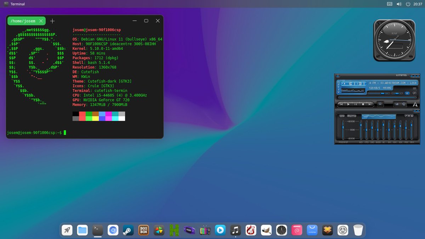Open the green H app in dock
The image size is (425, 239).
pyautogui.click(x=174, y=230)
